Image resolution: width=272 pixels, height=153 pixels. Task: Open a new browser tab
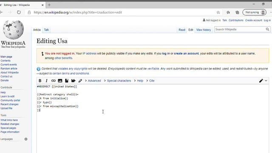49,5
